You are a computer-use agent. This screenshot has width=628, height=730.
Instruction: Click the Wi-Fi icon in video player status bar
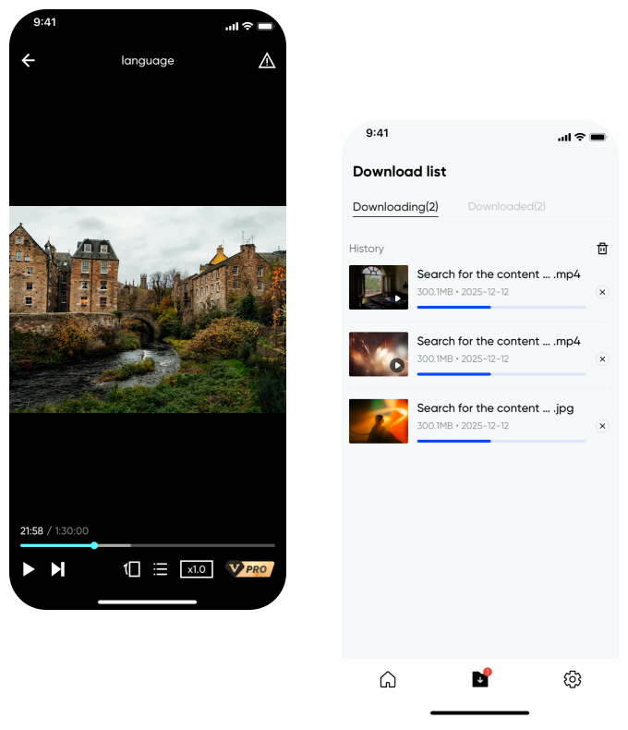click(x=248, y=26)
